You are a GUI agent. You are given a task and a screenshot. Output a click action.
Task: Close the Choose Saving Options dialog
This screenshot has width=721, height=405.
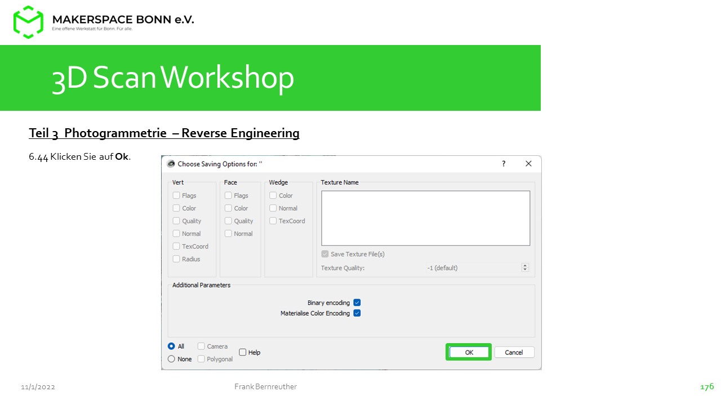[528, 164]
